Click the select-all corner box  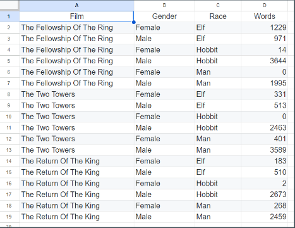(x=9, y=5)
